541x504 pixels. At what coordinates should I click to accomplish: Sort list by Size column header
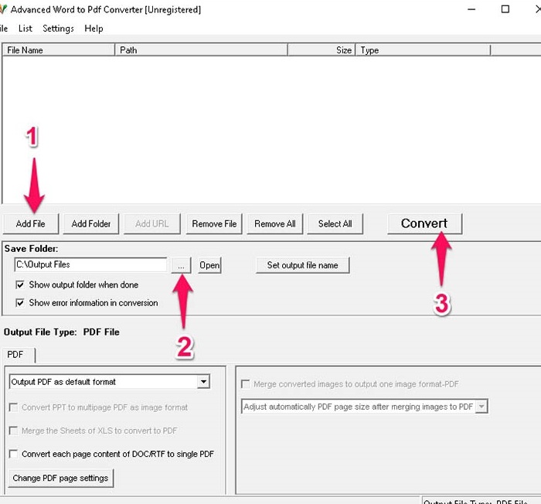(322, 50)
